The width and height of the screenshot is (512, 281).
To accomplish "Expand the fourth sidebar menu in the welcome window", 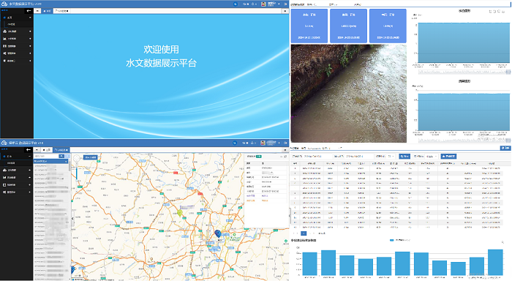I will (x=16, y=46).
